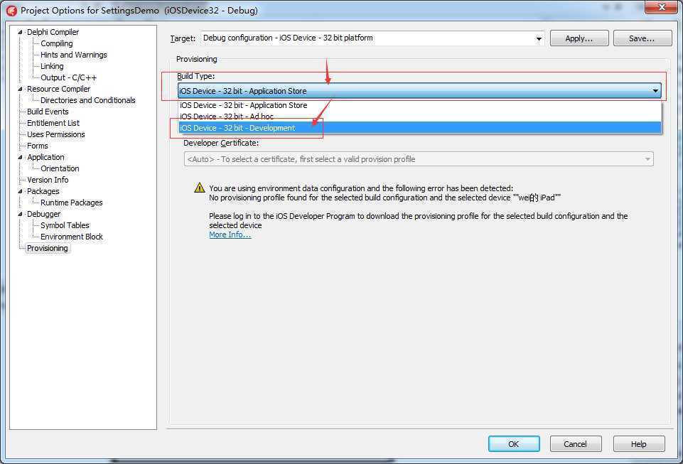Screen dimensions: 683x464
Task: Collapse the Resource Compiler tree node
Action: click(x=20, y=88)
